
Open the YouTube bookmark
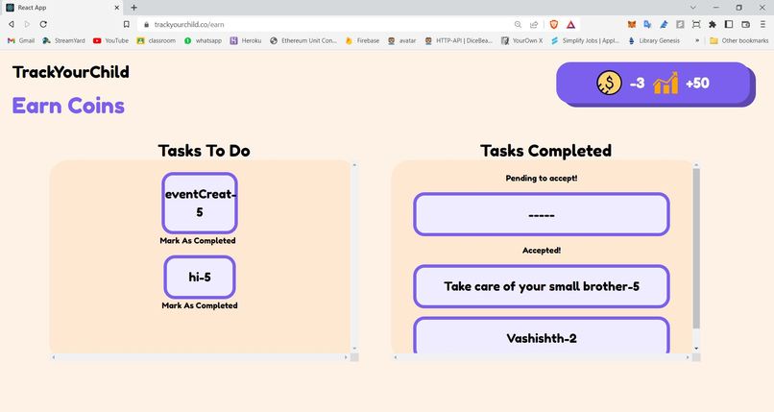pos(111,40)
